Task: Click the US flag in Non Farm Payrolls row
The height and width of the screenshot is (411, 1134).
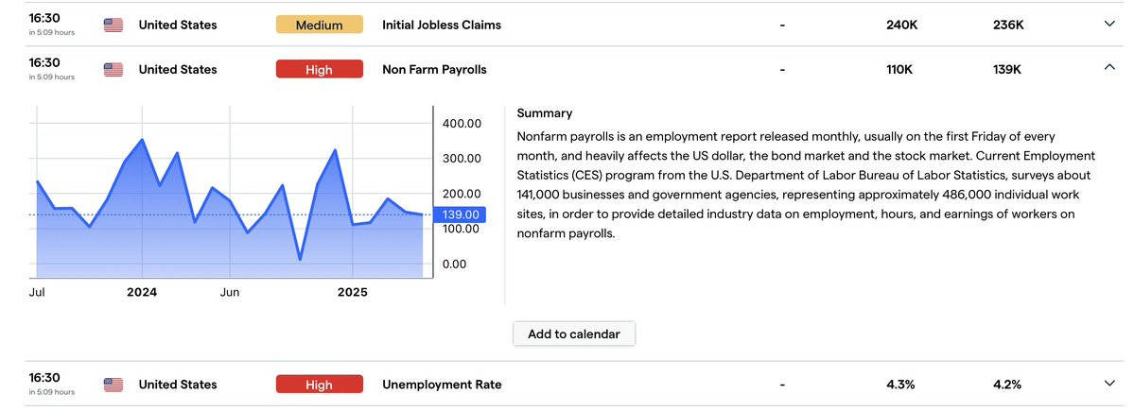Action: click(113, 69)
